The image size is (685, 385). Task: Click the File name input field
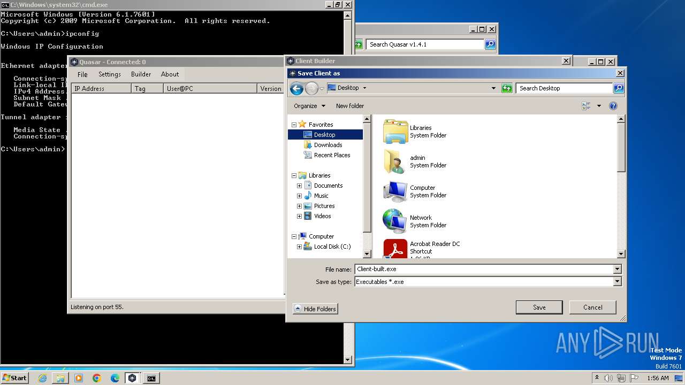tap(484, 269)
